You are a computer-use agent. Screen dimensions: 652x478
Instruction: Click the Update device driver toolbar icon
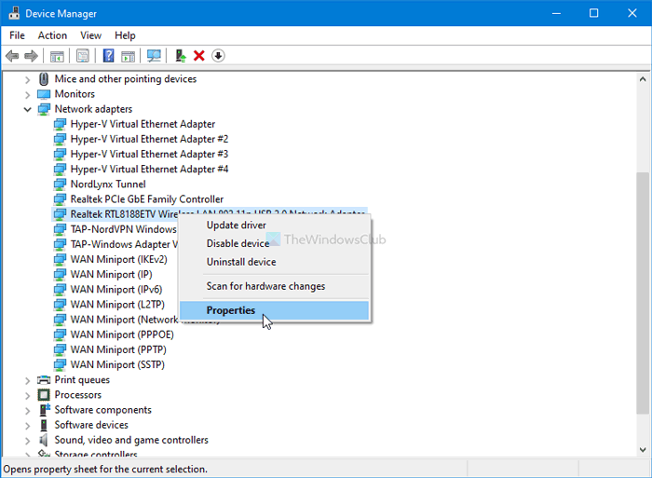point(180,56)
